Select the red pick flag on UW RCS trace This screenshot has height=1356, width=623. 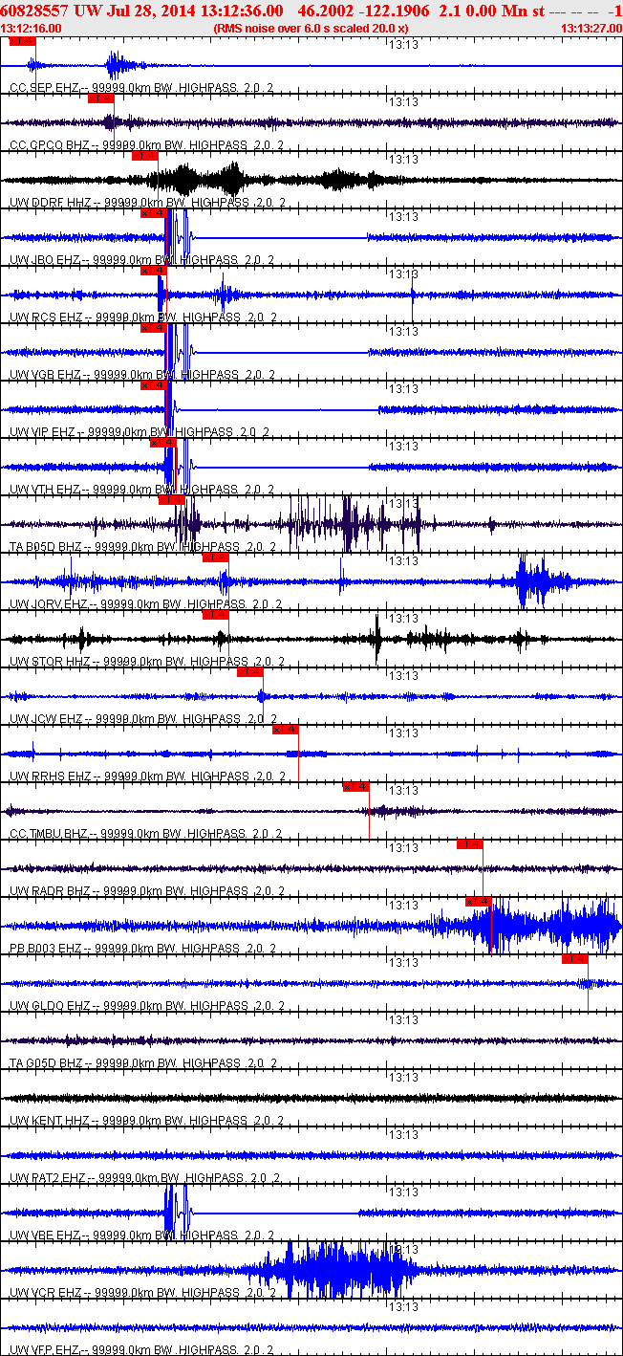tap(153, 271)
